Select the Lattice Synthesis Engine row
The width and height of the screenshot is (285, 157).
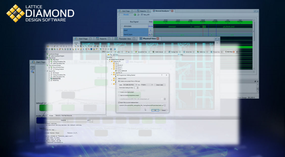[x=58, y=56]
